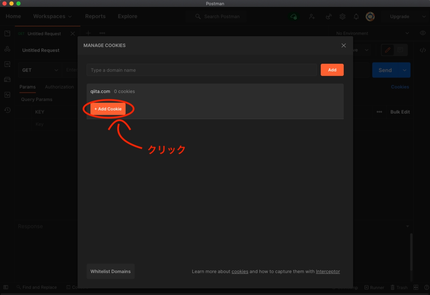This screenshot has width=430, height=295.
Task: Select the Params tab
Action: point(28,87)
